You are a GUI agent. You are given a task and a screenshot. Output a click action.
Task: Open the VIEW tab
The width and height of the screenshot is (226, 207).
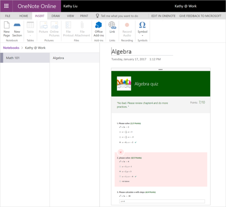(70, 16)
